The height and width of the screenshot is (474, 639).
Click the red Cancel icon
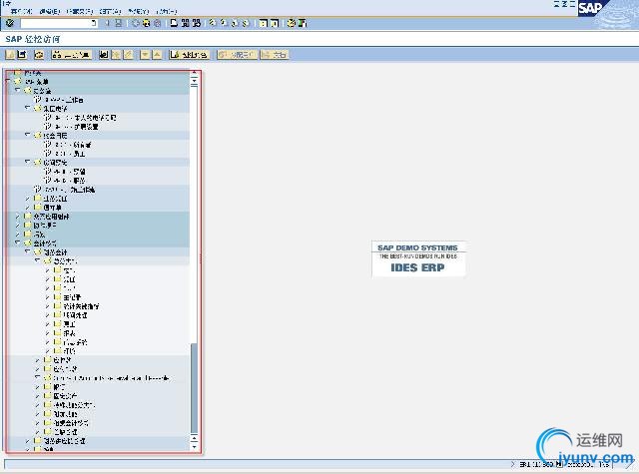[x=157, y=23]
